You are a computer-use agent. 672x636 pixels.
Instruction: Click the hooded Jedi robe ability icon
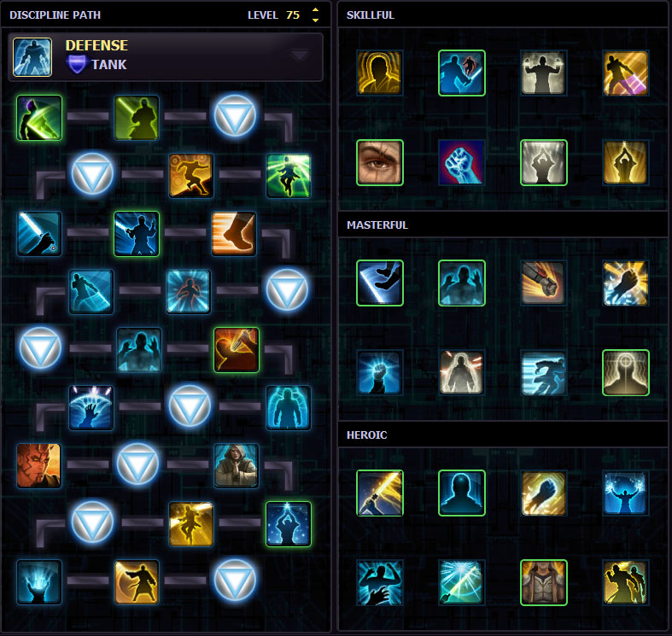(x=237, y=466)
